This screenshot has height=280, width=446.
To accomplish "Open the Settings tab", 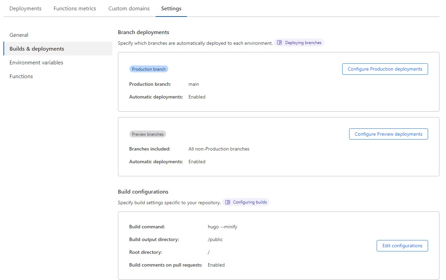I will click(171, 8).
